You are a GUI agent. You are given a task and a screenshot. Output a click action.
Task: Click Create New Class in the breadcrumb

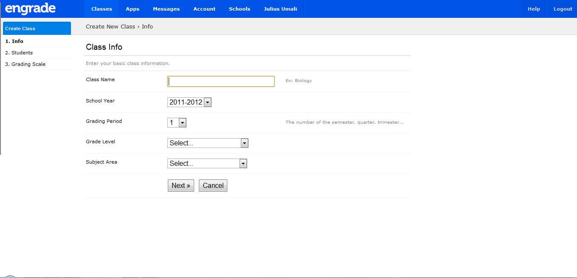point(110,26)
